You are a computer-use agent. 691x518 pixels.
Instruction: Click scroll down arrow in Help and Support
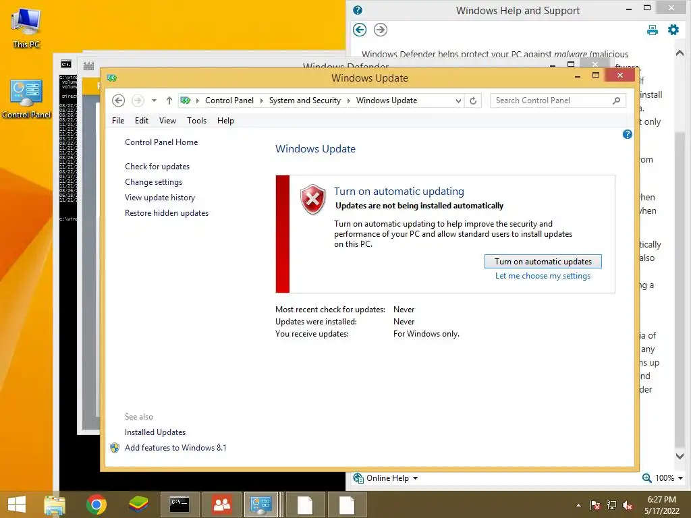[680, 457]
